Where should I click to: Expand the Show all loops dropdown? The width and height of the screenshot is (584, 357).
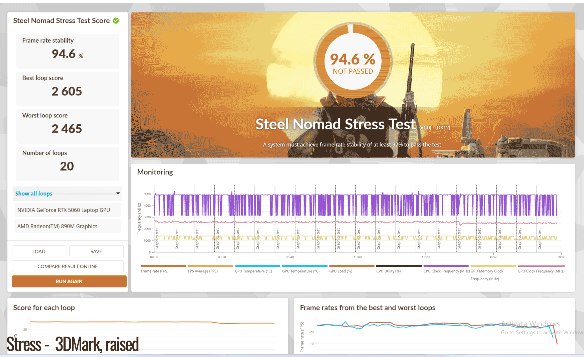[x=68, y=194]
